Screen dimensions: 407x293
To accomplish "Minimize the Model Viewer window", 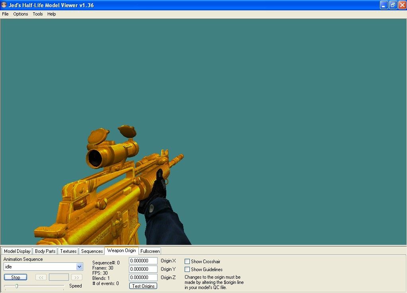I will coord(384,5).
